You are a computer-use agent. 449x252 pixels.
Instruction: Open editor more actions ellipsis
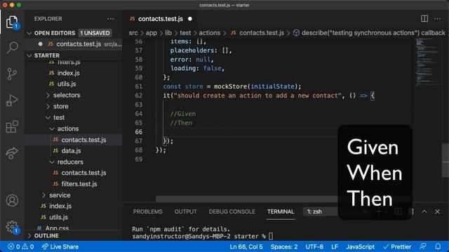pos(438,19)
